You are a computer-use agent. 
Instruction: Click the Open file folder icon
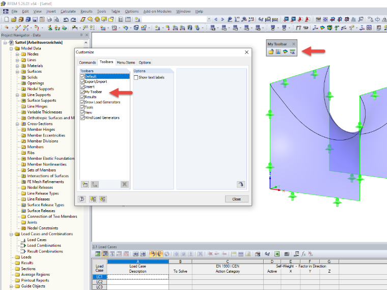14,19
